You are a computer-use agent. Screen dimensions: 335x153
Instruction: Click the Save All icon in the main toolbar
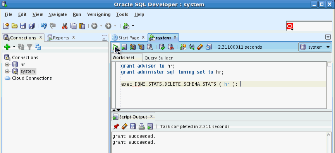pyautogui.click(x=32, y=26)
